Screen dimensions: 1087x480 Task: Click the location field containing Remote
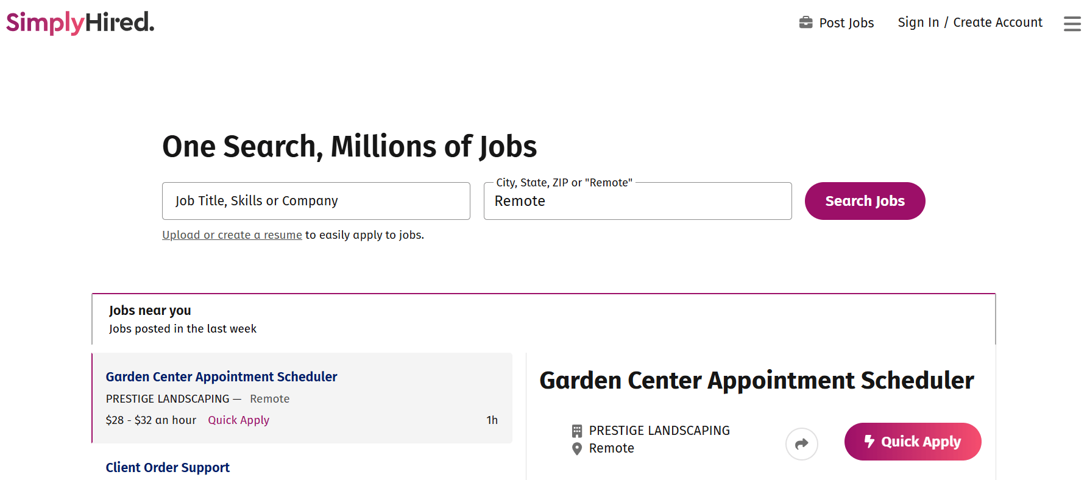(x=637, y=202)
